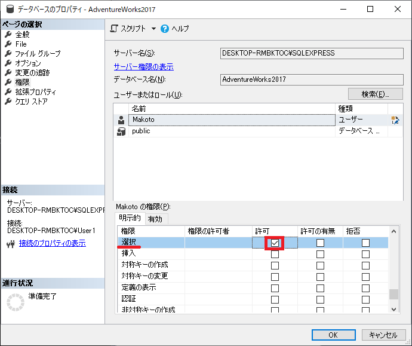Click the wrench icon beside ファイル グループ
This screenshot has height=346, width=412.
click(8, 53)
